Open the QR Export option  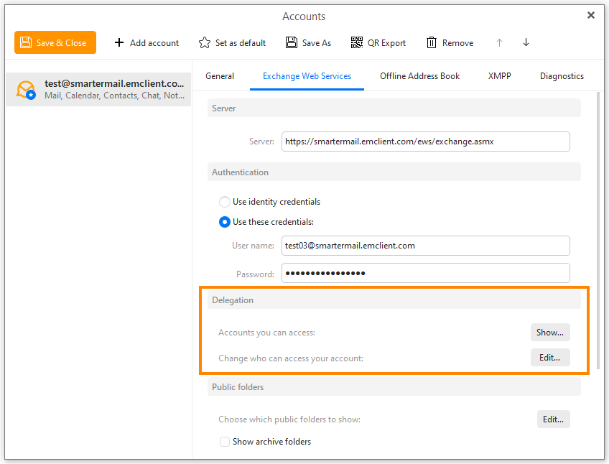[x=378, y=42]
